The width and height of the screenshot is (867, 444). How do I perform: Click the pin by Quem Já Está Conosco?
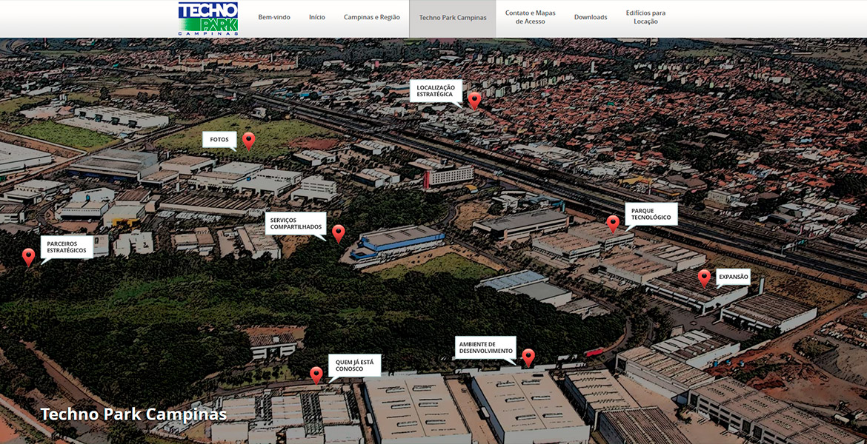(316, 375)
